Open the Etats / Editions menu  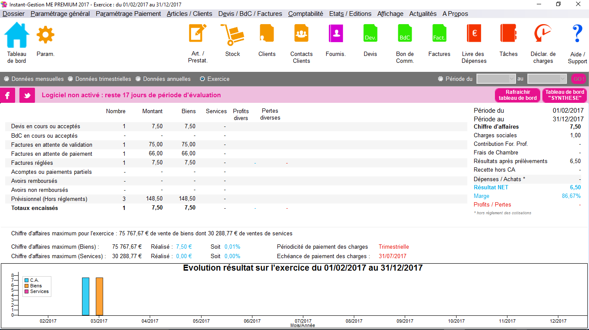[x=350, y=14]
